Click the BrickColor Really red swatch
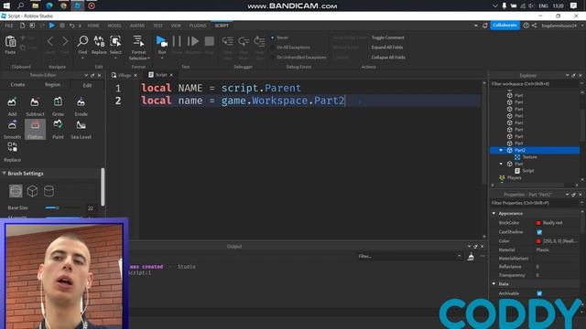 pos(538,223)
